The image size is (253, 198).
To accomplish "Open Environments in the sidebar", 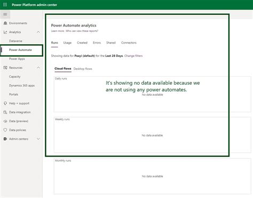I will pos(18,23).
